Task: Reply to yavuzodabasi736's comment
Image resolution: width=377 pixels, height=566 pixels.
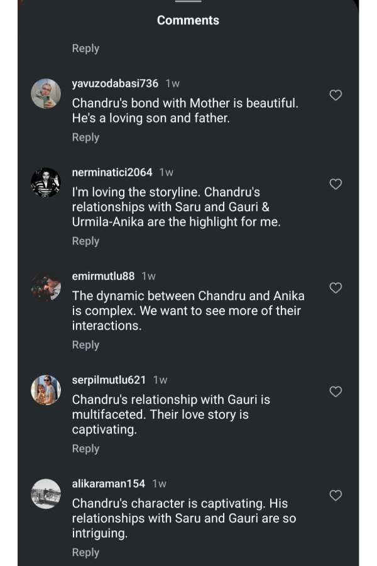Action: [x=85, y=137]
